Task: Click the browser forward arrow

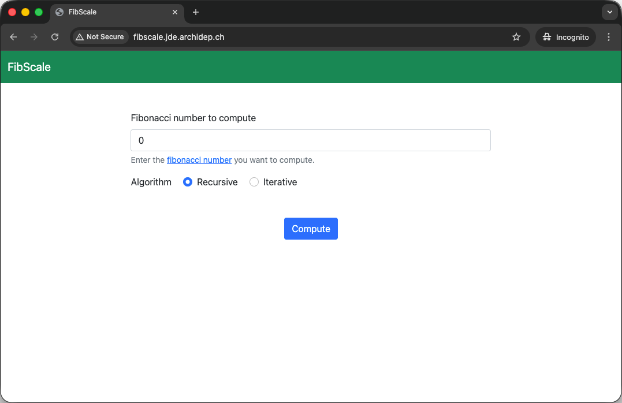Action: [x=34, y=37]
